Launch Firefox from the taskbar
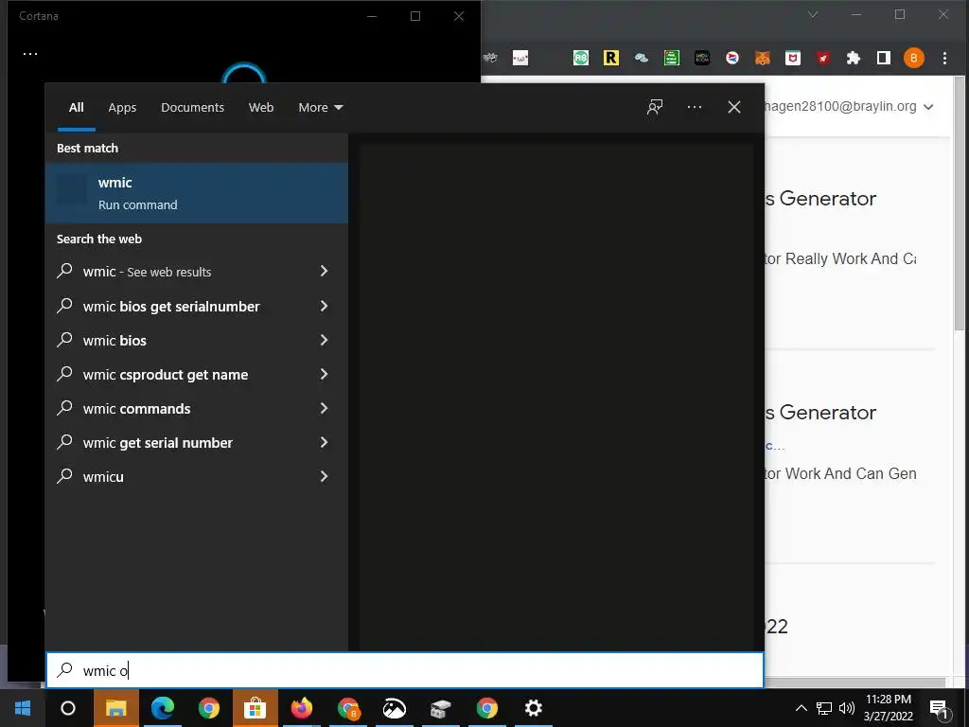The width and height of the screenshot is (969, 727). pos(302,708)
